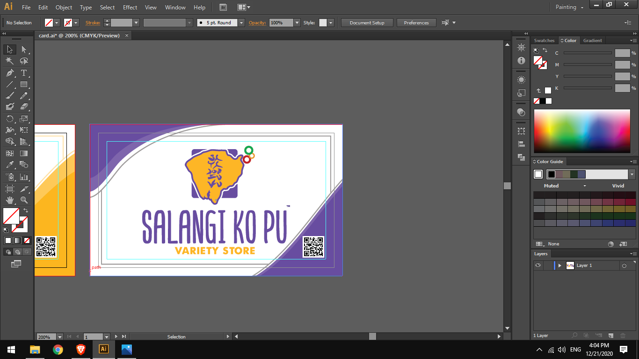Select the Zoom tool
Image resolution: width=639 pixels, height=359 pixels.
(x=24, y=200)
